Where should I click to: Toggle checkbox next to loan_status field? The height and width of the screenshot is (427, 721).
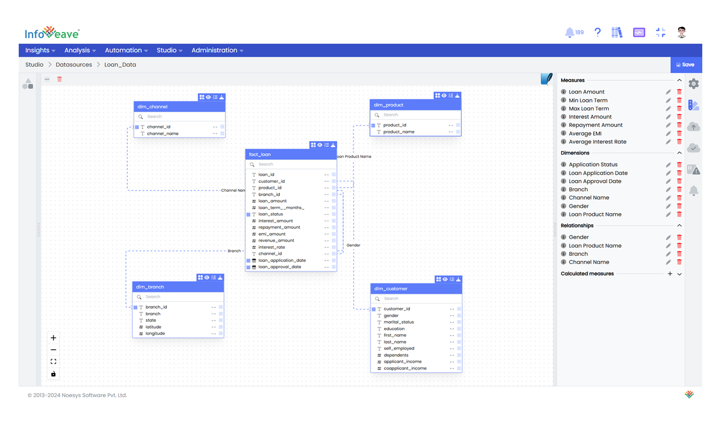[249, 214]
